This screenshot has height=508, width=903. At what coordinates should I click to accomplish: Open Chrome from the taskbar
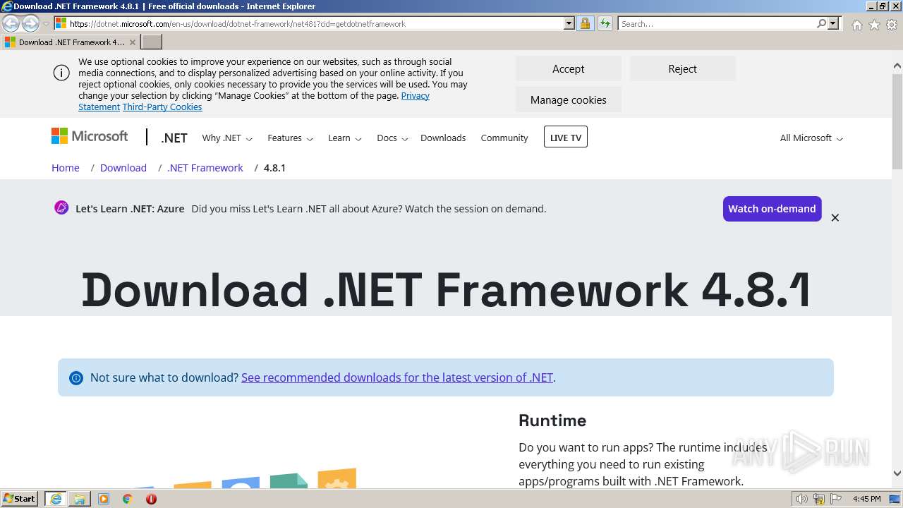coord(128,499)
